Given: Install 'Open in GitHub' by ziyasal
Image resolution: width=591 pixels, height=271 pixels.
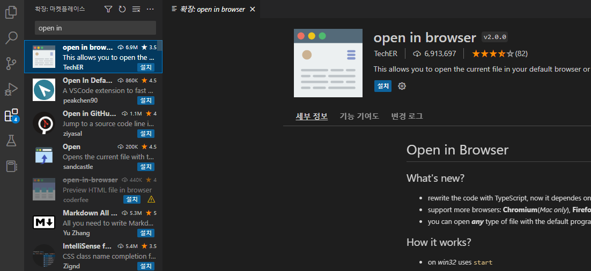Looking at the screenshot, I should pyautogui.click(x=146, y=134).
